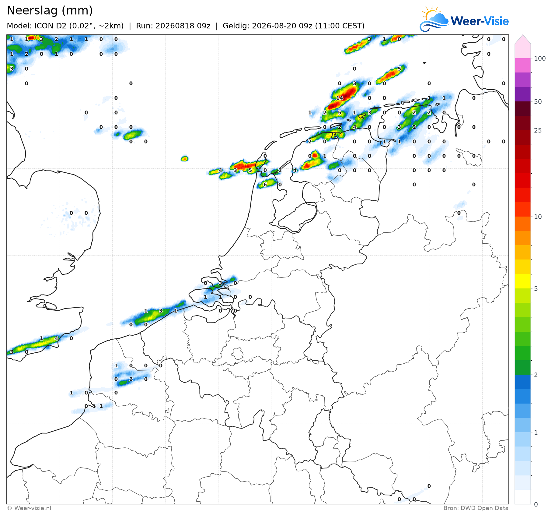Viewport: 555px width, 512px height.
Task: Click the Bron: DWD Open Data credit
Action: pos(476,508)
